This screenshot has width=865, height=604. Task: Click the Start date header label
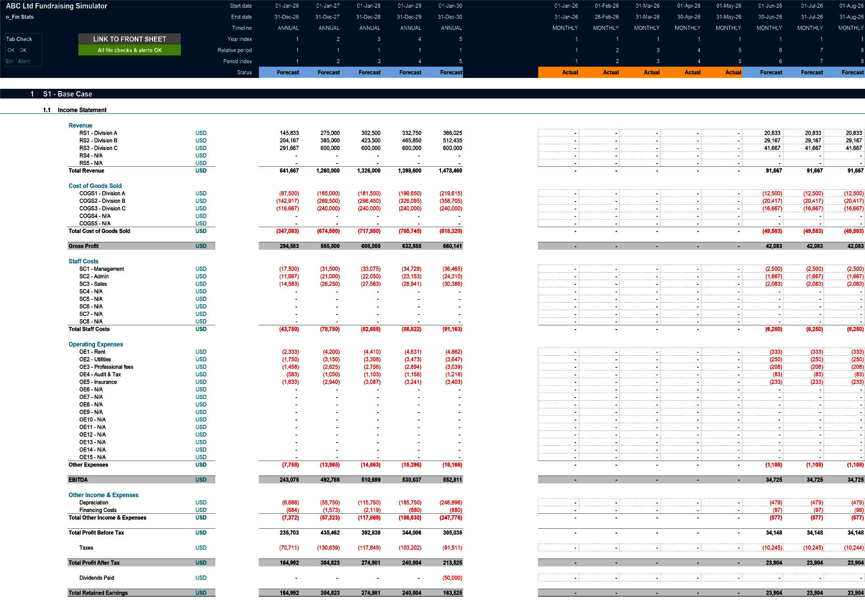(241, 6)
